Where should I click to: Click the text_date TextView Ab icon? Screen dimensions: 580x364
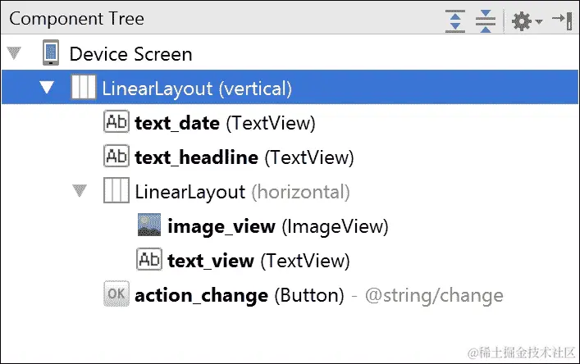[x=116, y=123]
